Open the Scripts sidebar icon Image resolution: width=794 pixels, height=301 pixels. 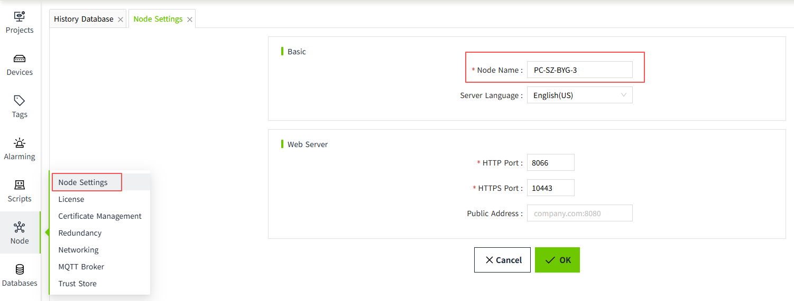20,185
